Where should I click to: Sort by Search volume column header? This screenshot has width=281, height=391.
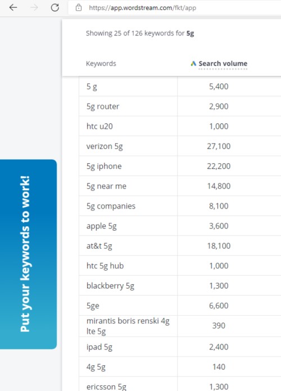pyautogui.click(x=223, y=64)
